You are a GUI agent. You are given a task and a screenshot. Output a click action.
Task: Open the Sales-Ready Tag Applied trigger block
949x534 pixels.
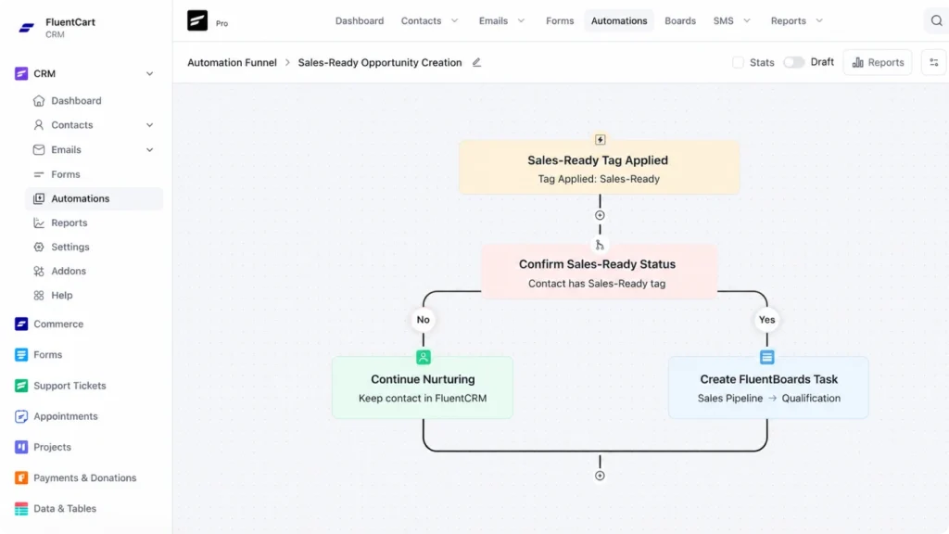coord(600,168)
